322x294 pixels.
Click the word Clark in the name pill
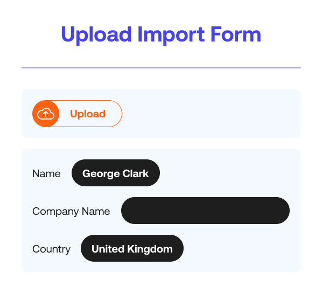tap(136, 173)
